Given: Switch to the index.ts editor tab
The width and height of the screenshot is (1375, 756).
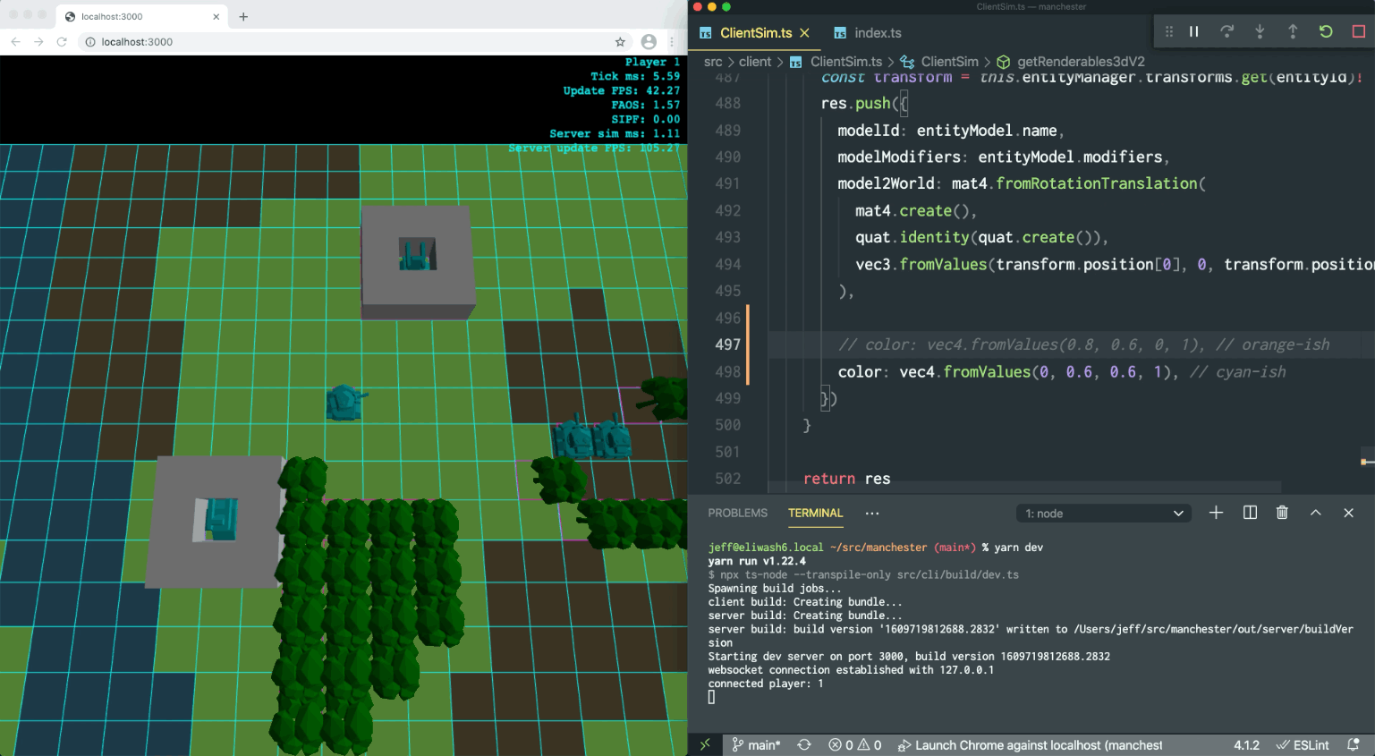Looking at the screenshot, I should pyautogui.click(x=867, y=33).
